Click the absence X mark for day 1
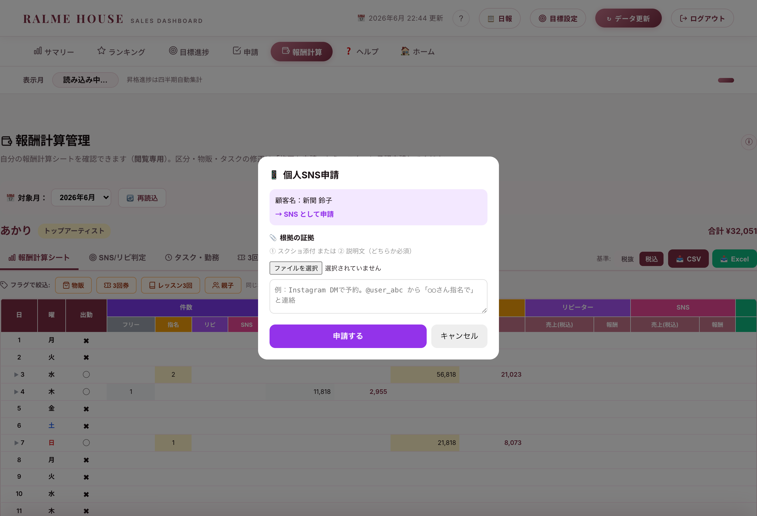Screen dimensions: 757x516 click(86, 341)
